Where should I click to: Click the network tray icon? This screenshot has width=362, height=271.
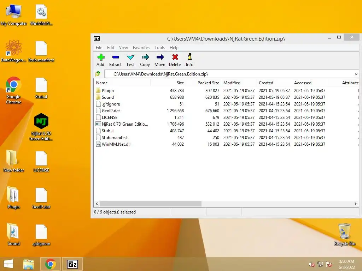point(320,264)
